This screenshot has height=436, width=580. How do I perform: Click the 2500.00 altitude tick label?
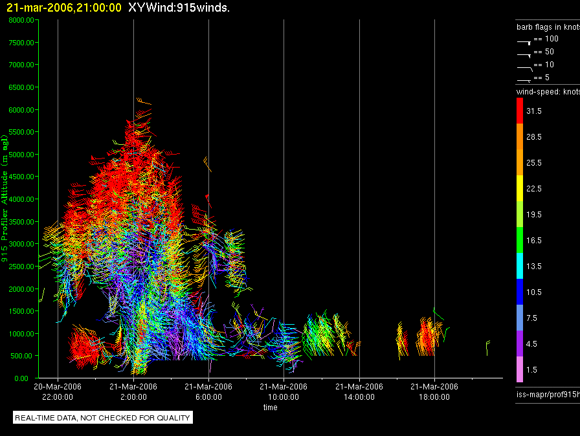(x=21, y=267)
